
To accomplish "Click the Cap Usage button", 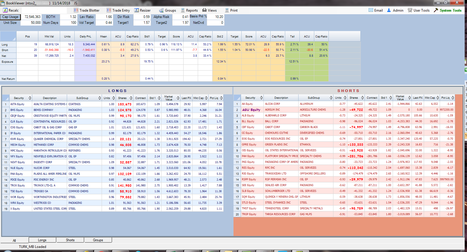I will tap(10, 17).
